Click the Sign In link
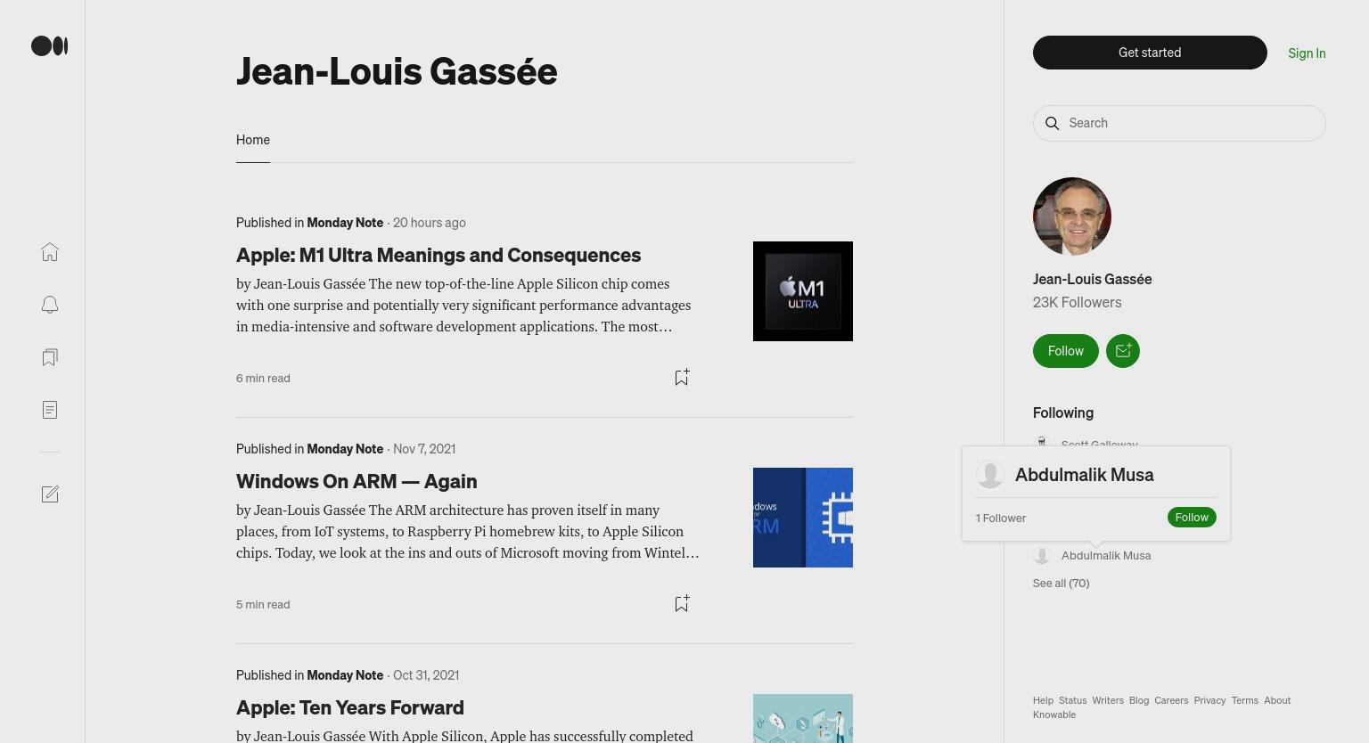1369x743 pixels. point(1307,53)
